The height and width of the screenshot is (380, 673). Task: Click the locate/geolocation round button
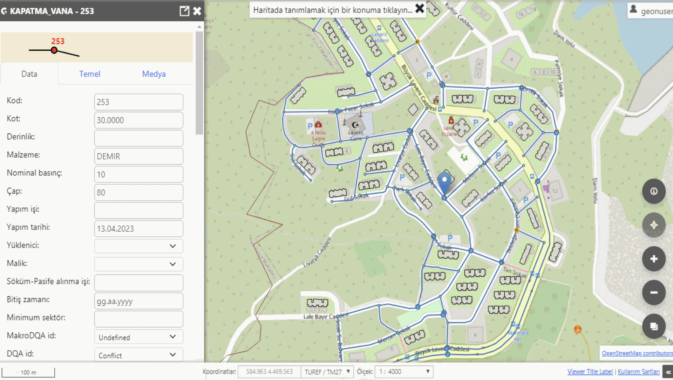click(x=653, y=225)
